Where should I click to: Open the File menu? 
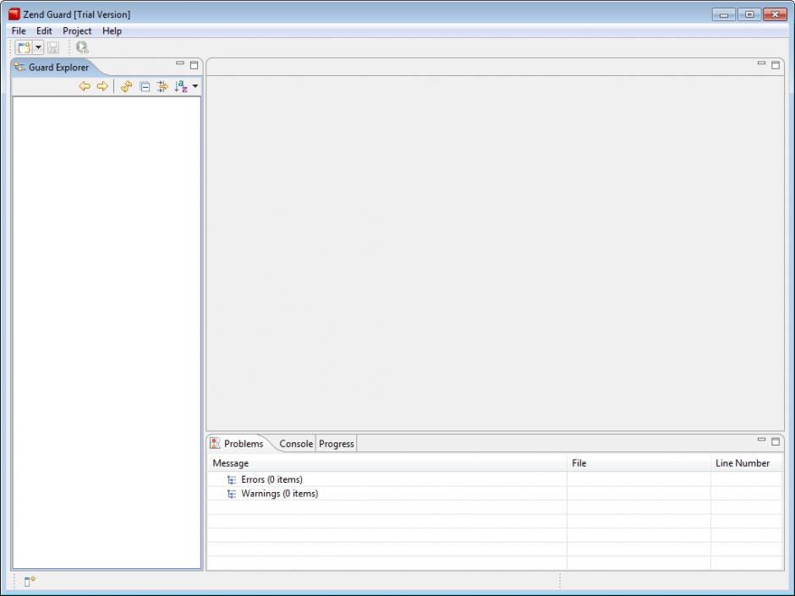coord(19,31)
